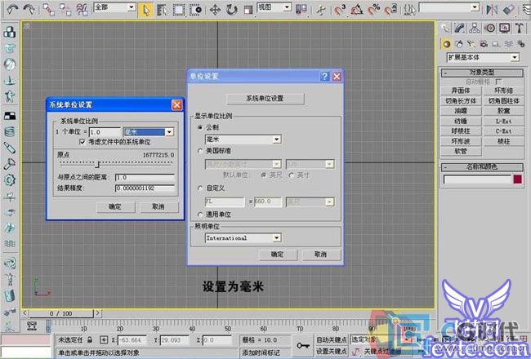Viewport: 531px width, 359px height.
Task: Switch to the Create command panel tab
Action: (x=446, y=28)
